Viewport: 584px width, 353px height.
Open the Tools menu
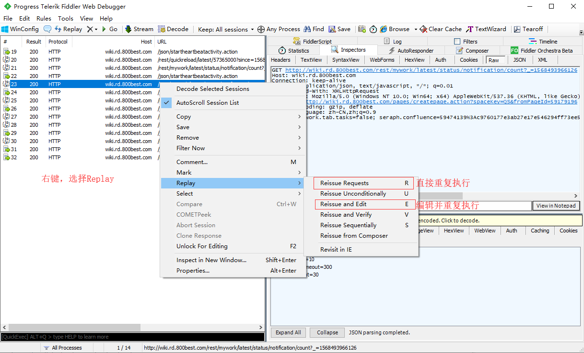click(66, 19)
